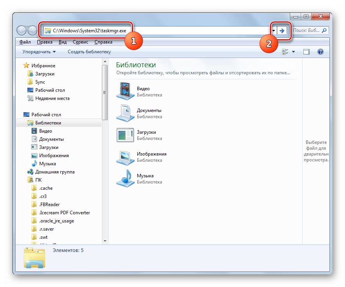Click the navigation pane vertical scrollbar
This screenshot has height=287, width=345.
tap(104, 156)
